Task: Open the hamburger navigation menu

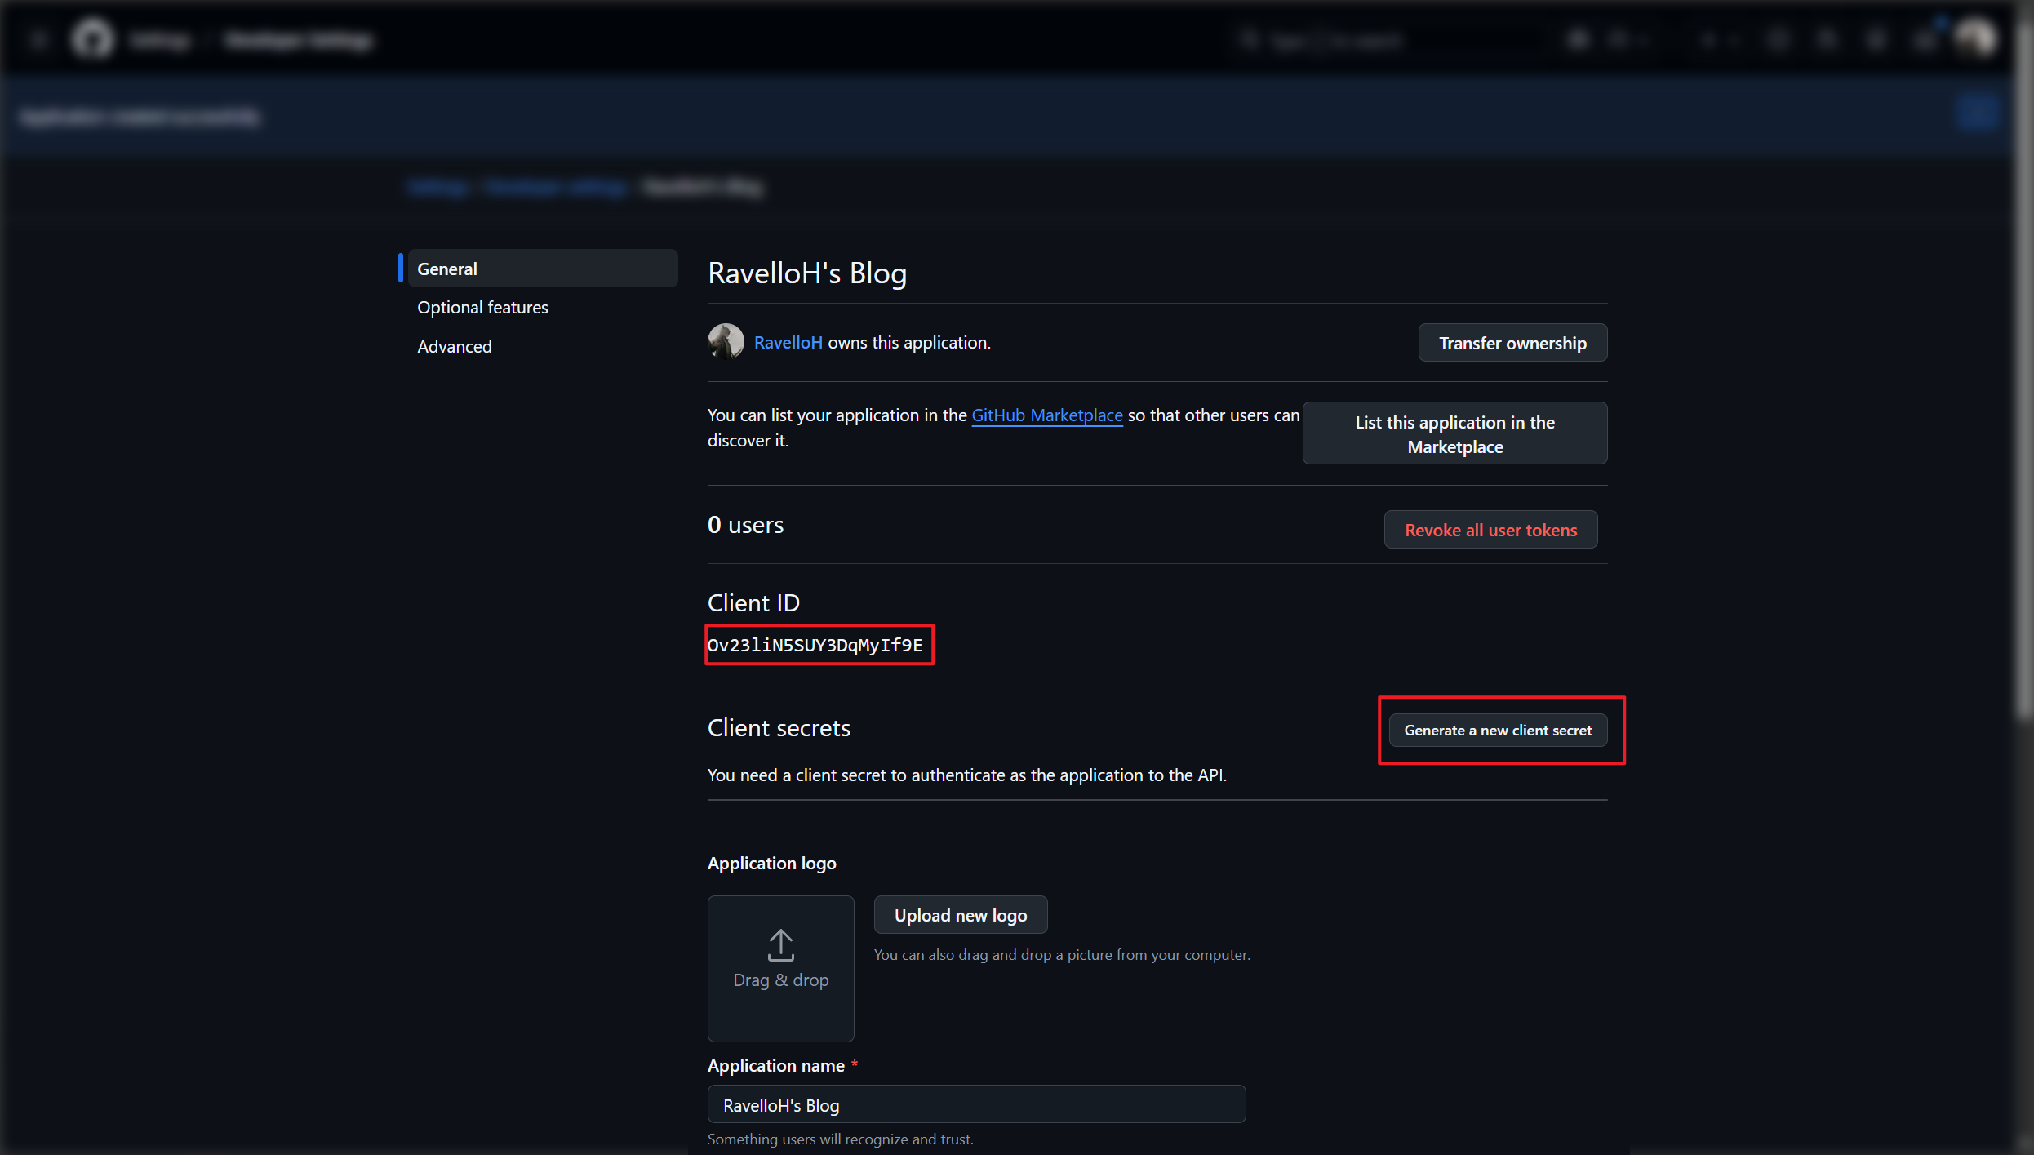Action: (x=38, y=39)
